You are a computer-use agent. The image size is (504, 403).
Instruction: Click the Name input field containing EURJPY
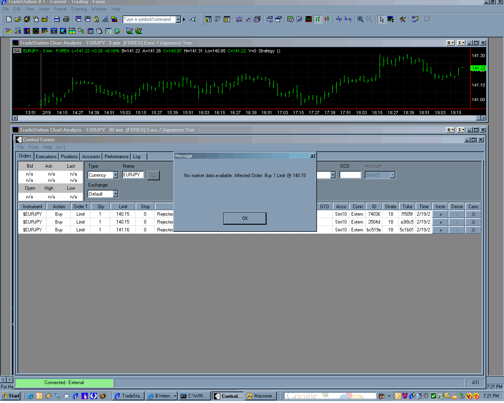[x=133, y=175]
